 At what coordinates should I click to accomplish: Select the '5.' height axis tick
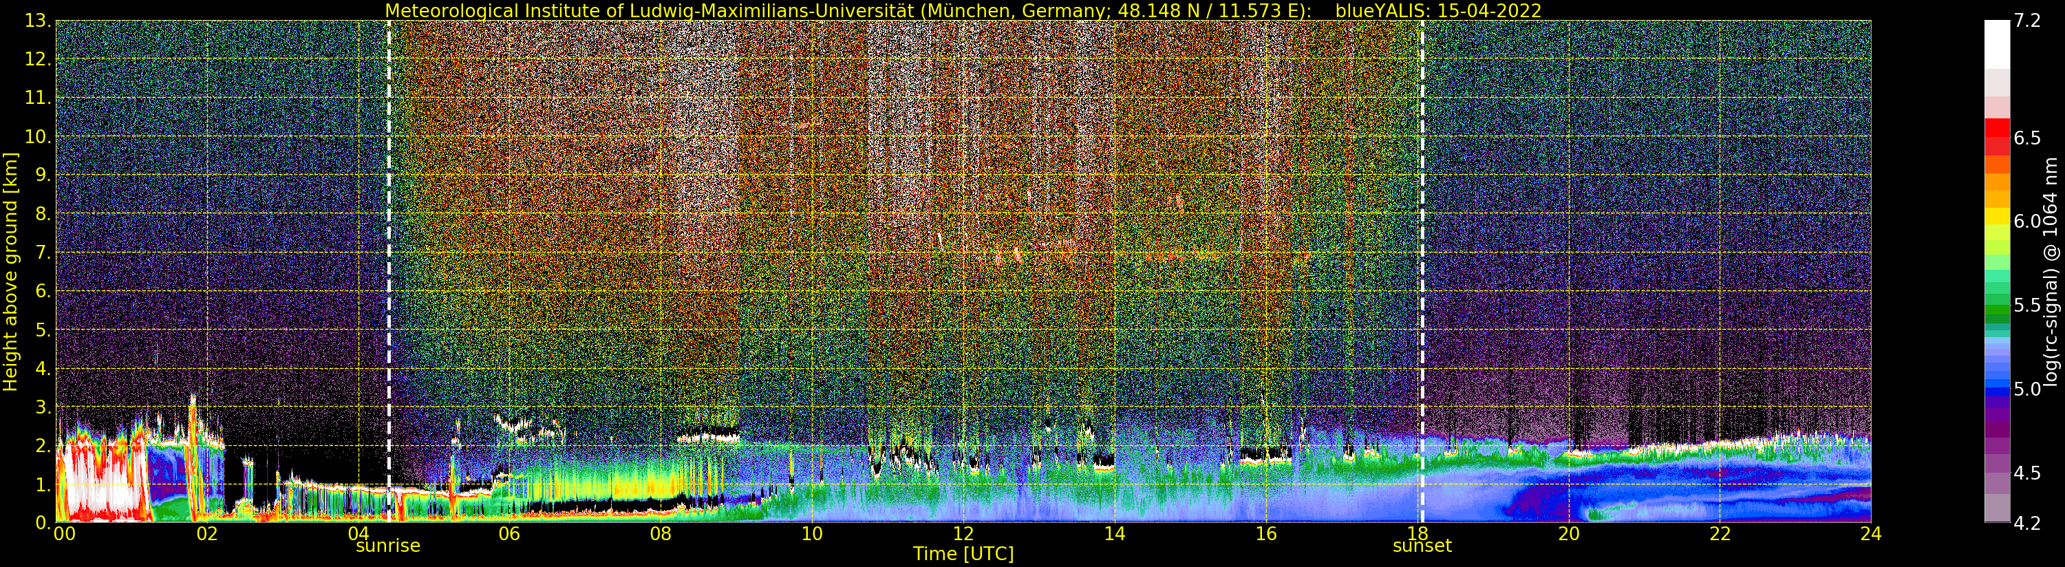point(43,330)
